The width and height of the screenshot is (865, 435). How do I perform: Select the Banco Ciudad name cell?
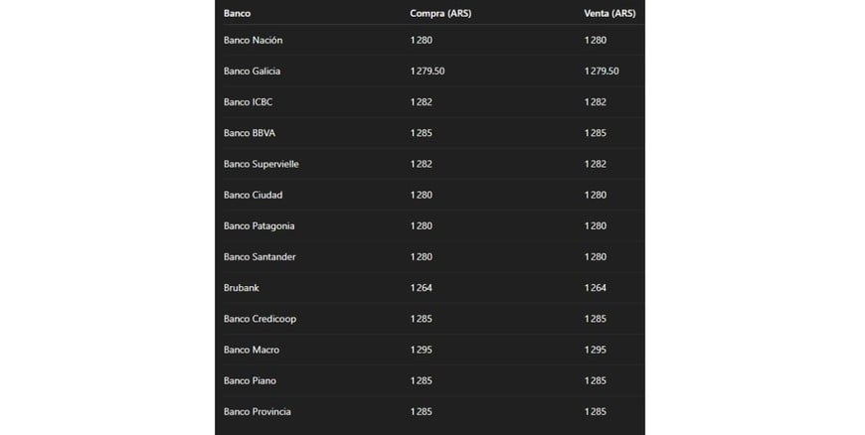(254, 195)
